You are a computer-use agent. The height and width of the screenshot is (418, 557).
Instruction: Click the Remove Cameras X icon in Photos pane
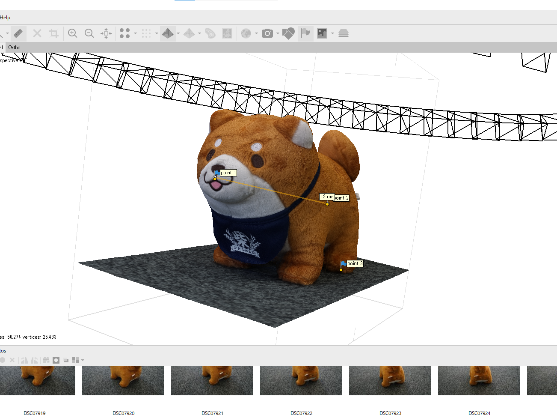[x=12, y=360]
